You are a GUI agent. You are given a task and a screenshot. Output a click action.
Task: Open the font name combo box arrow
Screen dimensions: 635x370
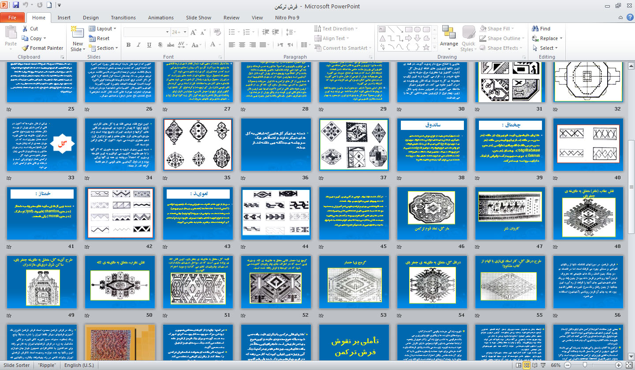pos(167,32)
